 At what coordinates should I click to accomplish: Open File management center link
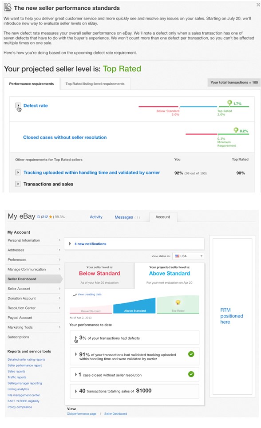coord(24,395)
